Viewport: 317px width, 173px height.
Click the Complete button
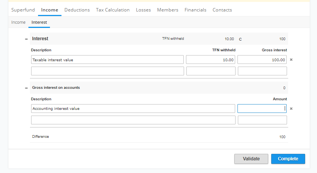[288, 159]
